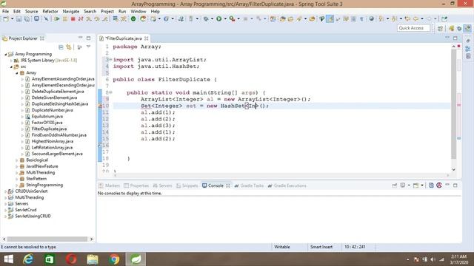Toggle Show Whitespace Characters pilcrow button
474x266 pixels.
click(361, 18)
